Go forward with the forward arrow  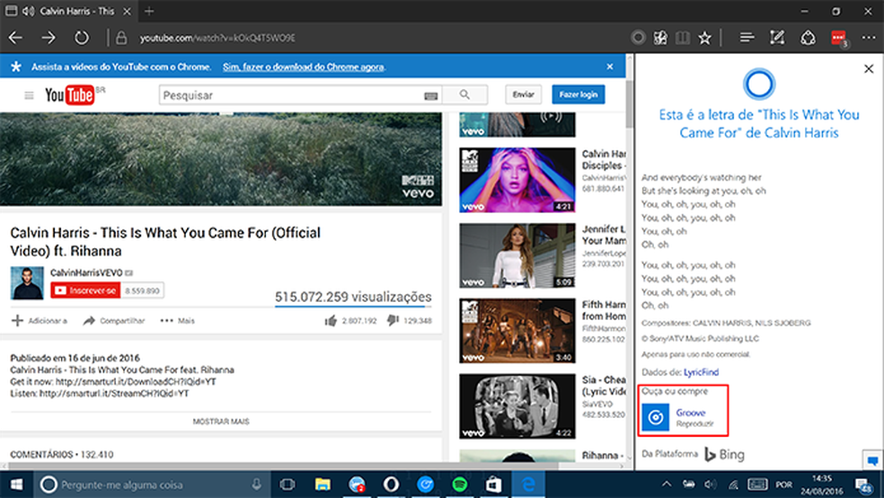49,38
